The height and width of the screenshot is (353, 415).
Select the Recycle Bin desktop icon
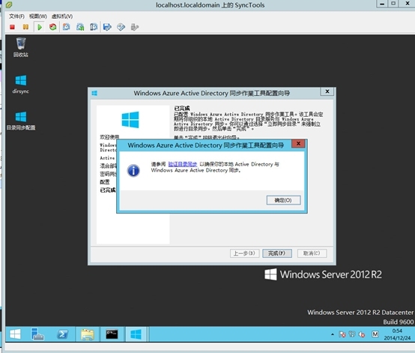21,47
